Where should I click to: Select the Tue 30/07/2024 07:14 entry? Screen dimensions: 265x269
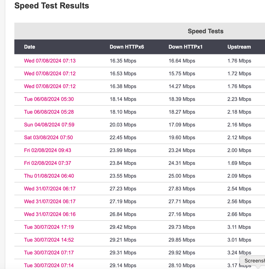tap(49, 265)
